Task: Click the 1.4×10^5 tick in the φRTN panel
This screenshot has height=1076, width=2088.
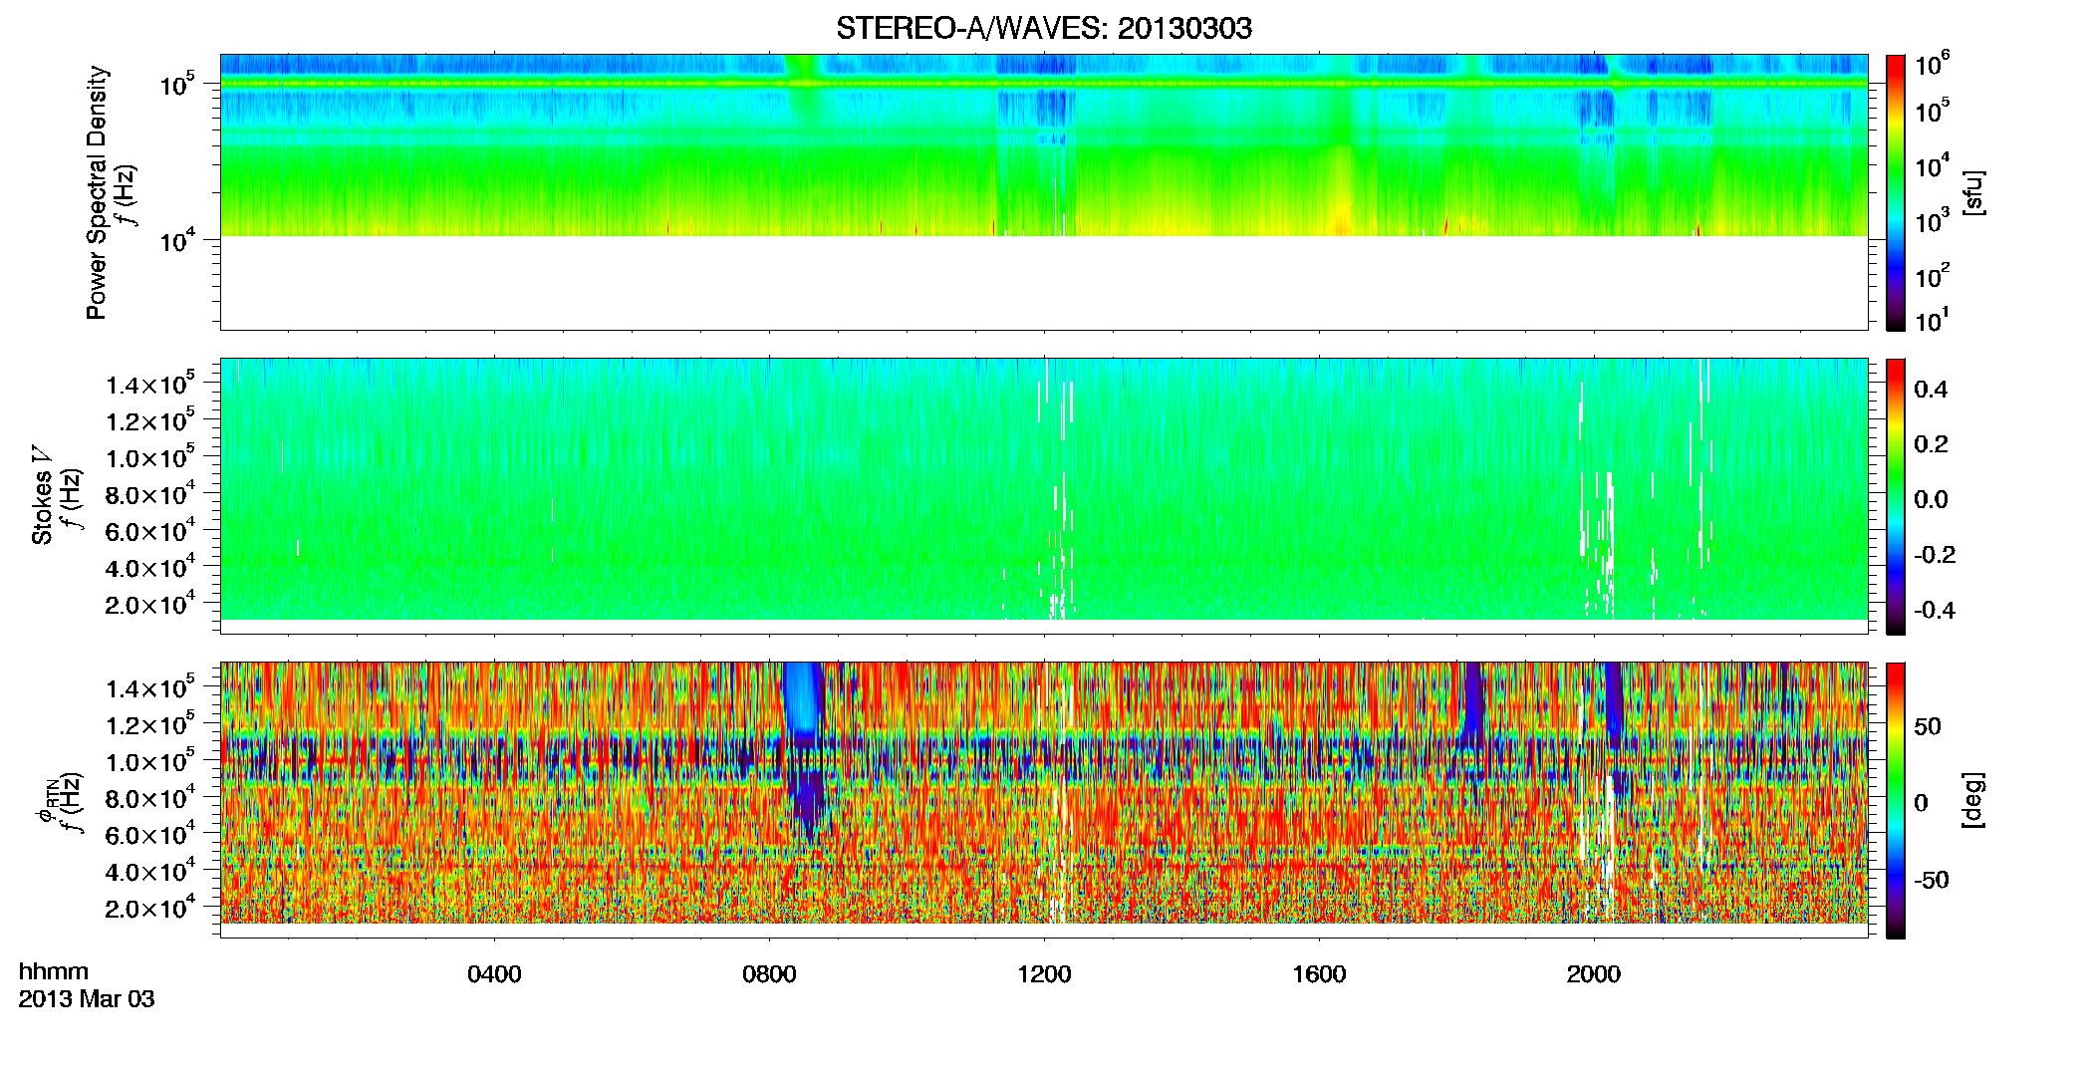Action: pyautogui.click(x=149, y=686)
